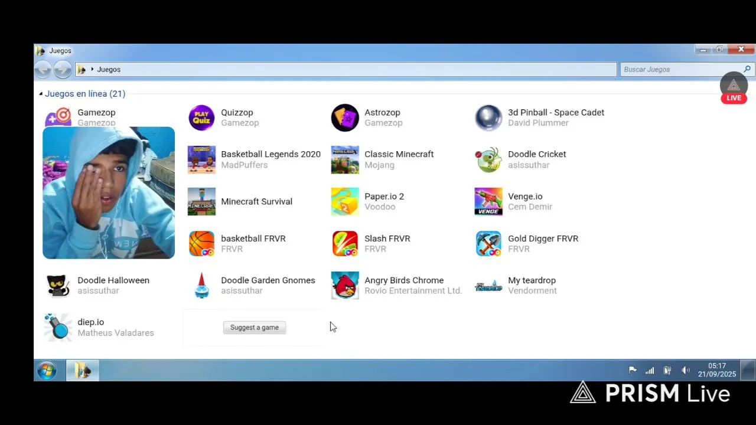The height and width of the screenshot is (425, 756).
Task: Select the Rovio Entertainment Ltd. text
Action: click(x=413, y=291)
